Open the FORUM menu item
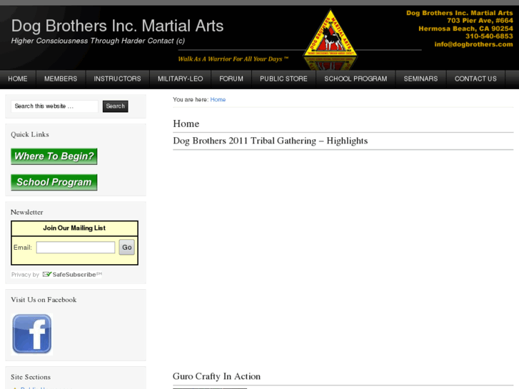Screen dimensions: 519x389 click(231, 79)
